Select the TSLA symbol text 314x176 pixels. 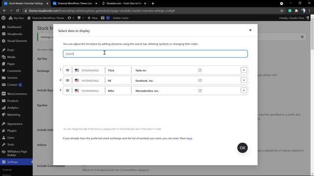(x=111, y=70)
